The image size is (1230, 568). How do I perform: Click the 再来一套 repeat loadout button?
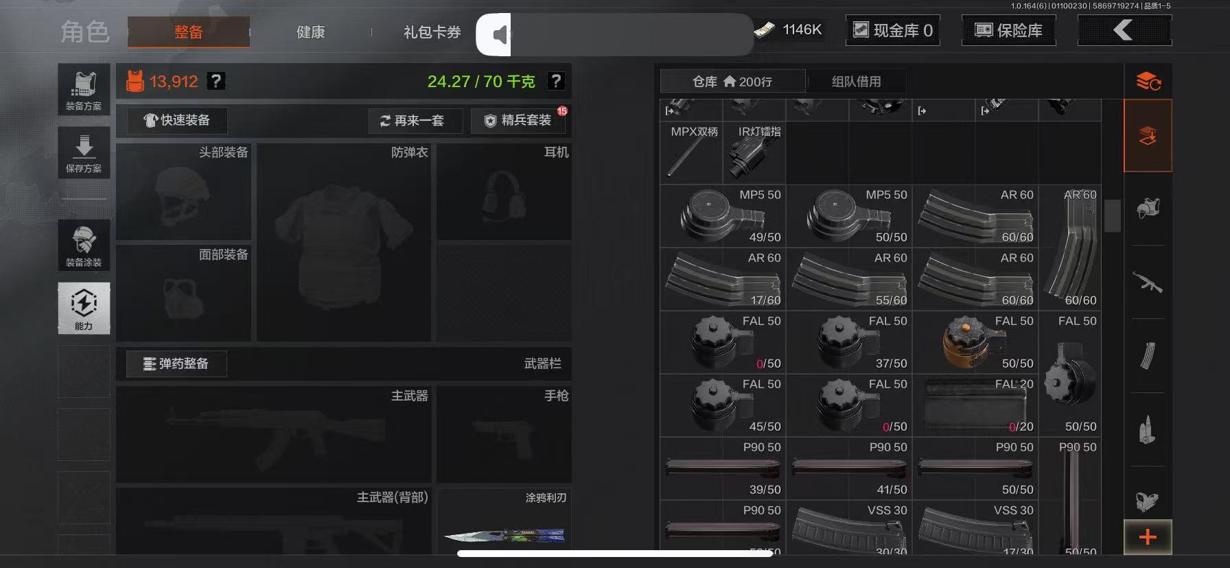point(415,121)
